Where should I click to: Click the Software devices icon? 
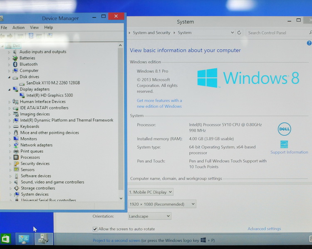(17, 176)
